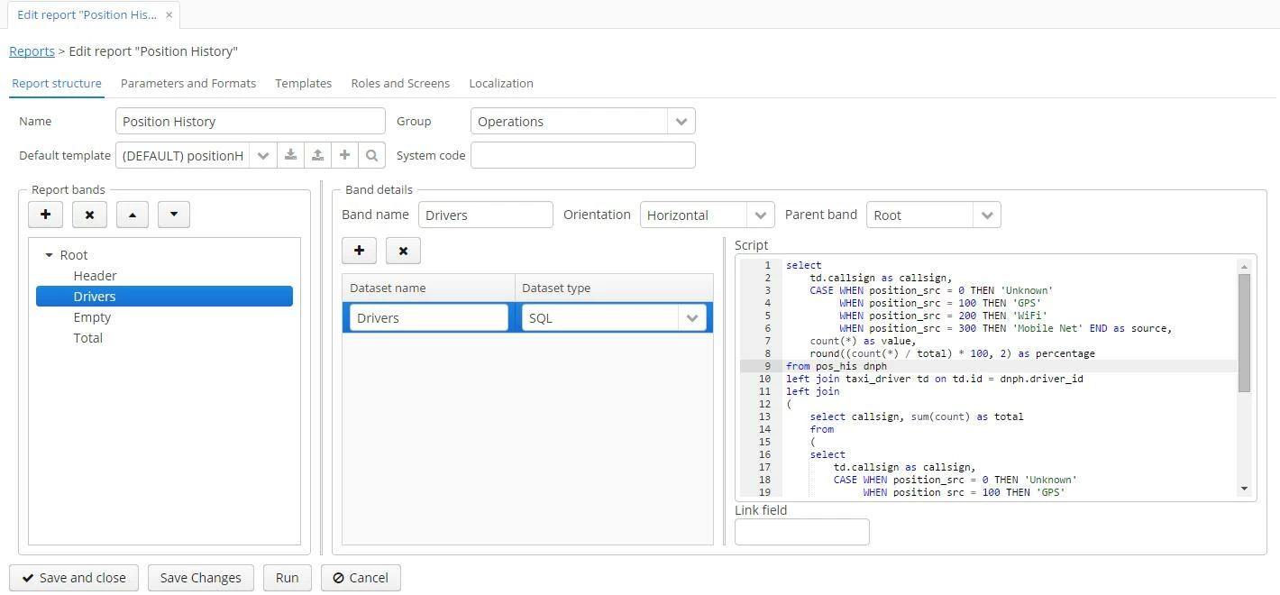Focus the System code field
The width and height of the screenshot is (1280, 595).
(583, 155)
